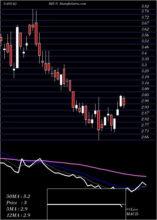Select the 2.71 price axis label
Screen dimensions: 157x220
[145, 131]
